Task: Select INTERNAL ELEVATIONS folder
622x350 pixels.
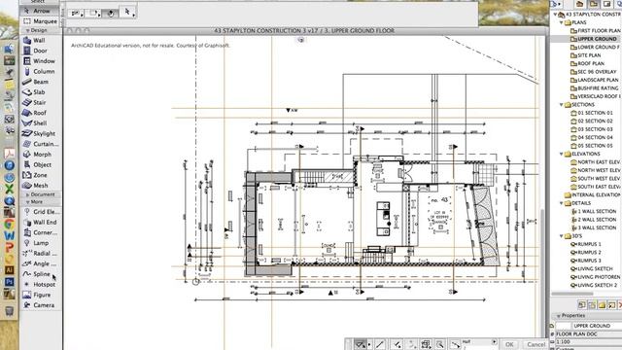Action: pyautogui.click(x=592, y=194)
